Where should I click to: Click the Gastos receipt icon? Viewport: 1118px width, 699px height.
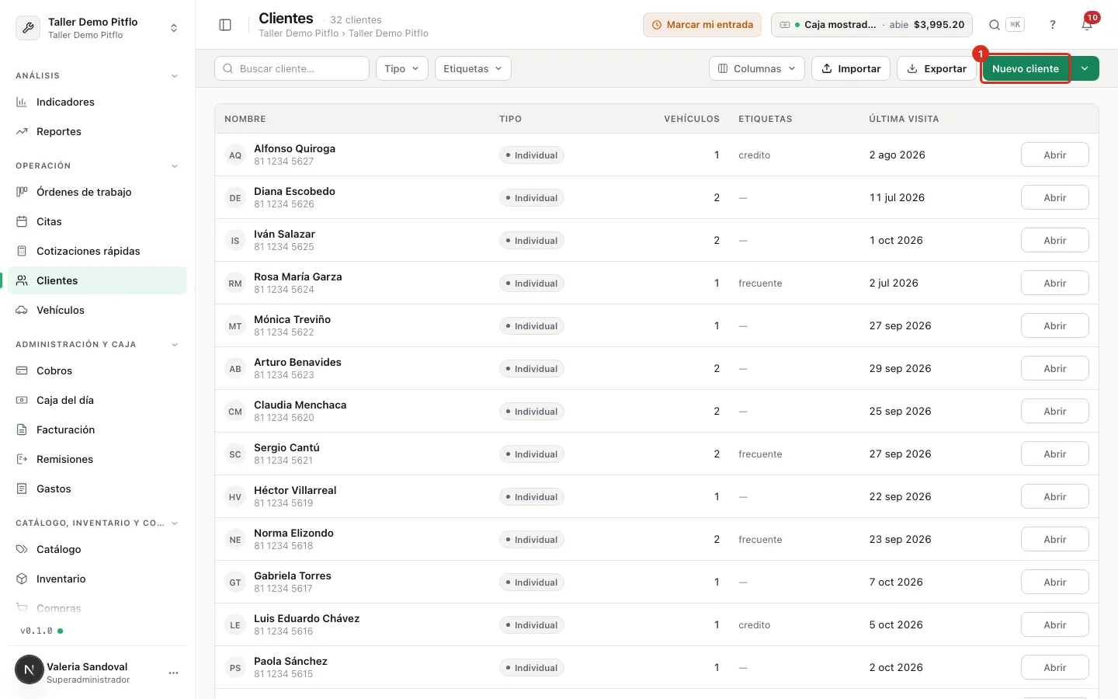tap(22, 489)
